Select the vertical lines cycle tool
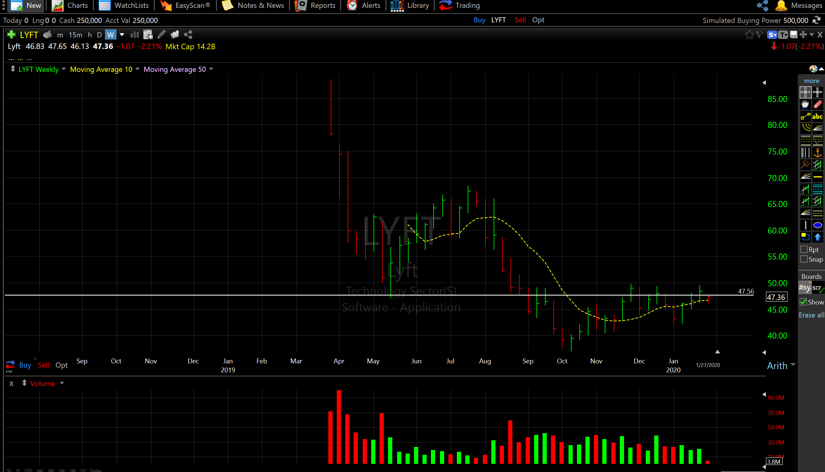 pos(805,153)
